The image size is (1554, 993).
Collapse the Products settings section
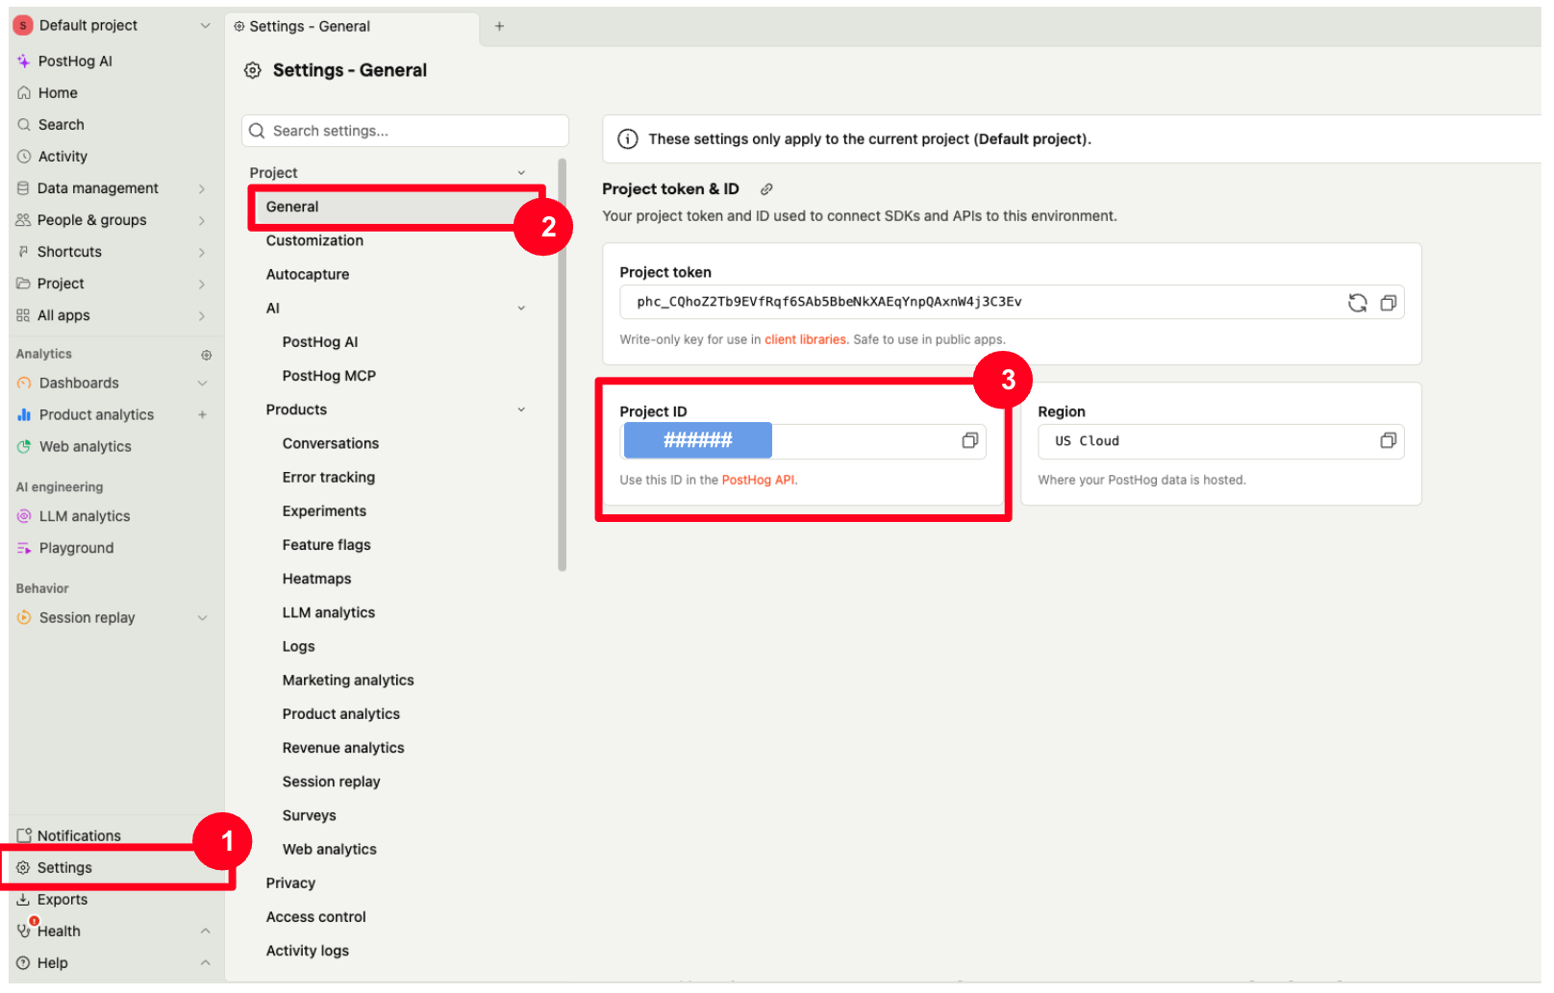tap(521, 409)
